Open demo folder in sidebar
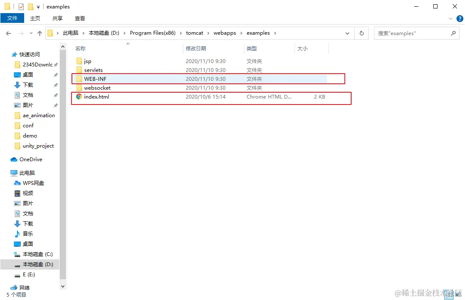 pyautogui.click(x=30, y=135)
